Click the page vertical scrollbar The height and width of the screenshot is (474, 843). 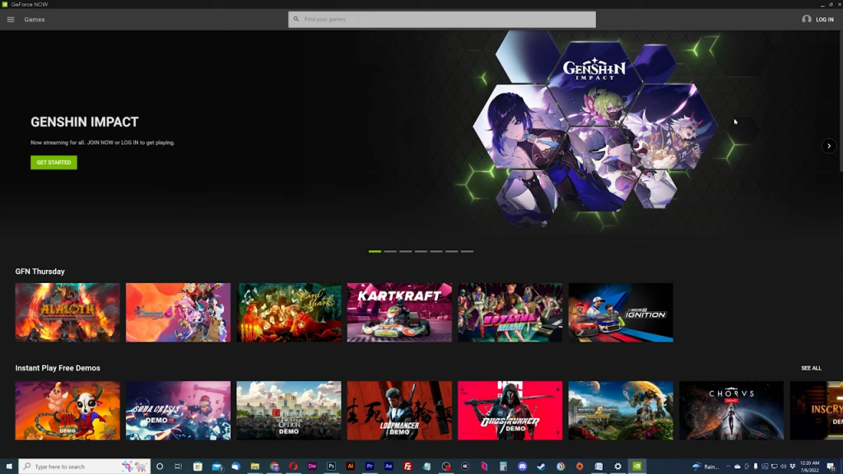(841, 100)
